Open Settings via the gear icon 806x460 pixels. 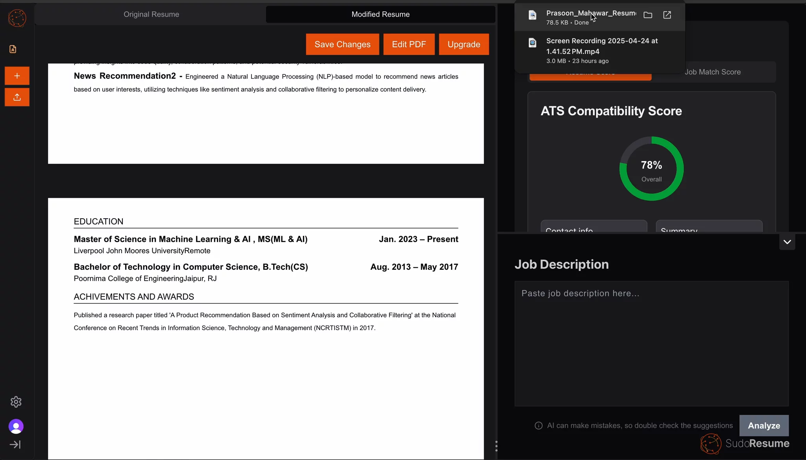pos(15,401)
